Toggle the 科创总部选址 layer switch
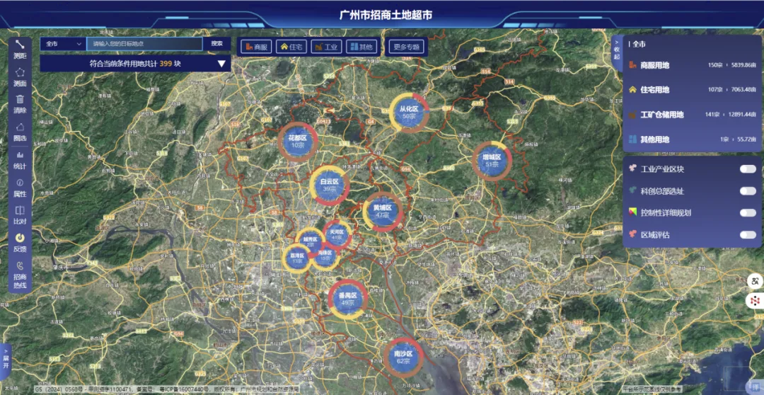The image size is (764, 395). [x=748, y=191]
